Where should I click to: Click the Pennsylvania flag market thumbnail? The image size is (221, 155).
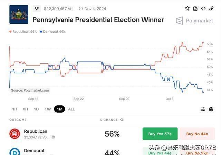(19, 14)
